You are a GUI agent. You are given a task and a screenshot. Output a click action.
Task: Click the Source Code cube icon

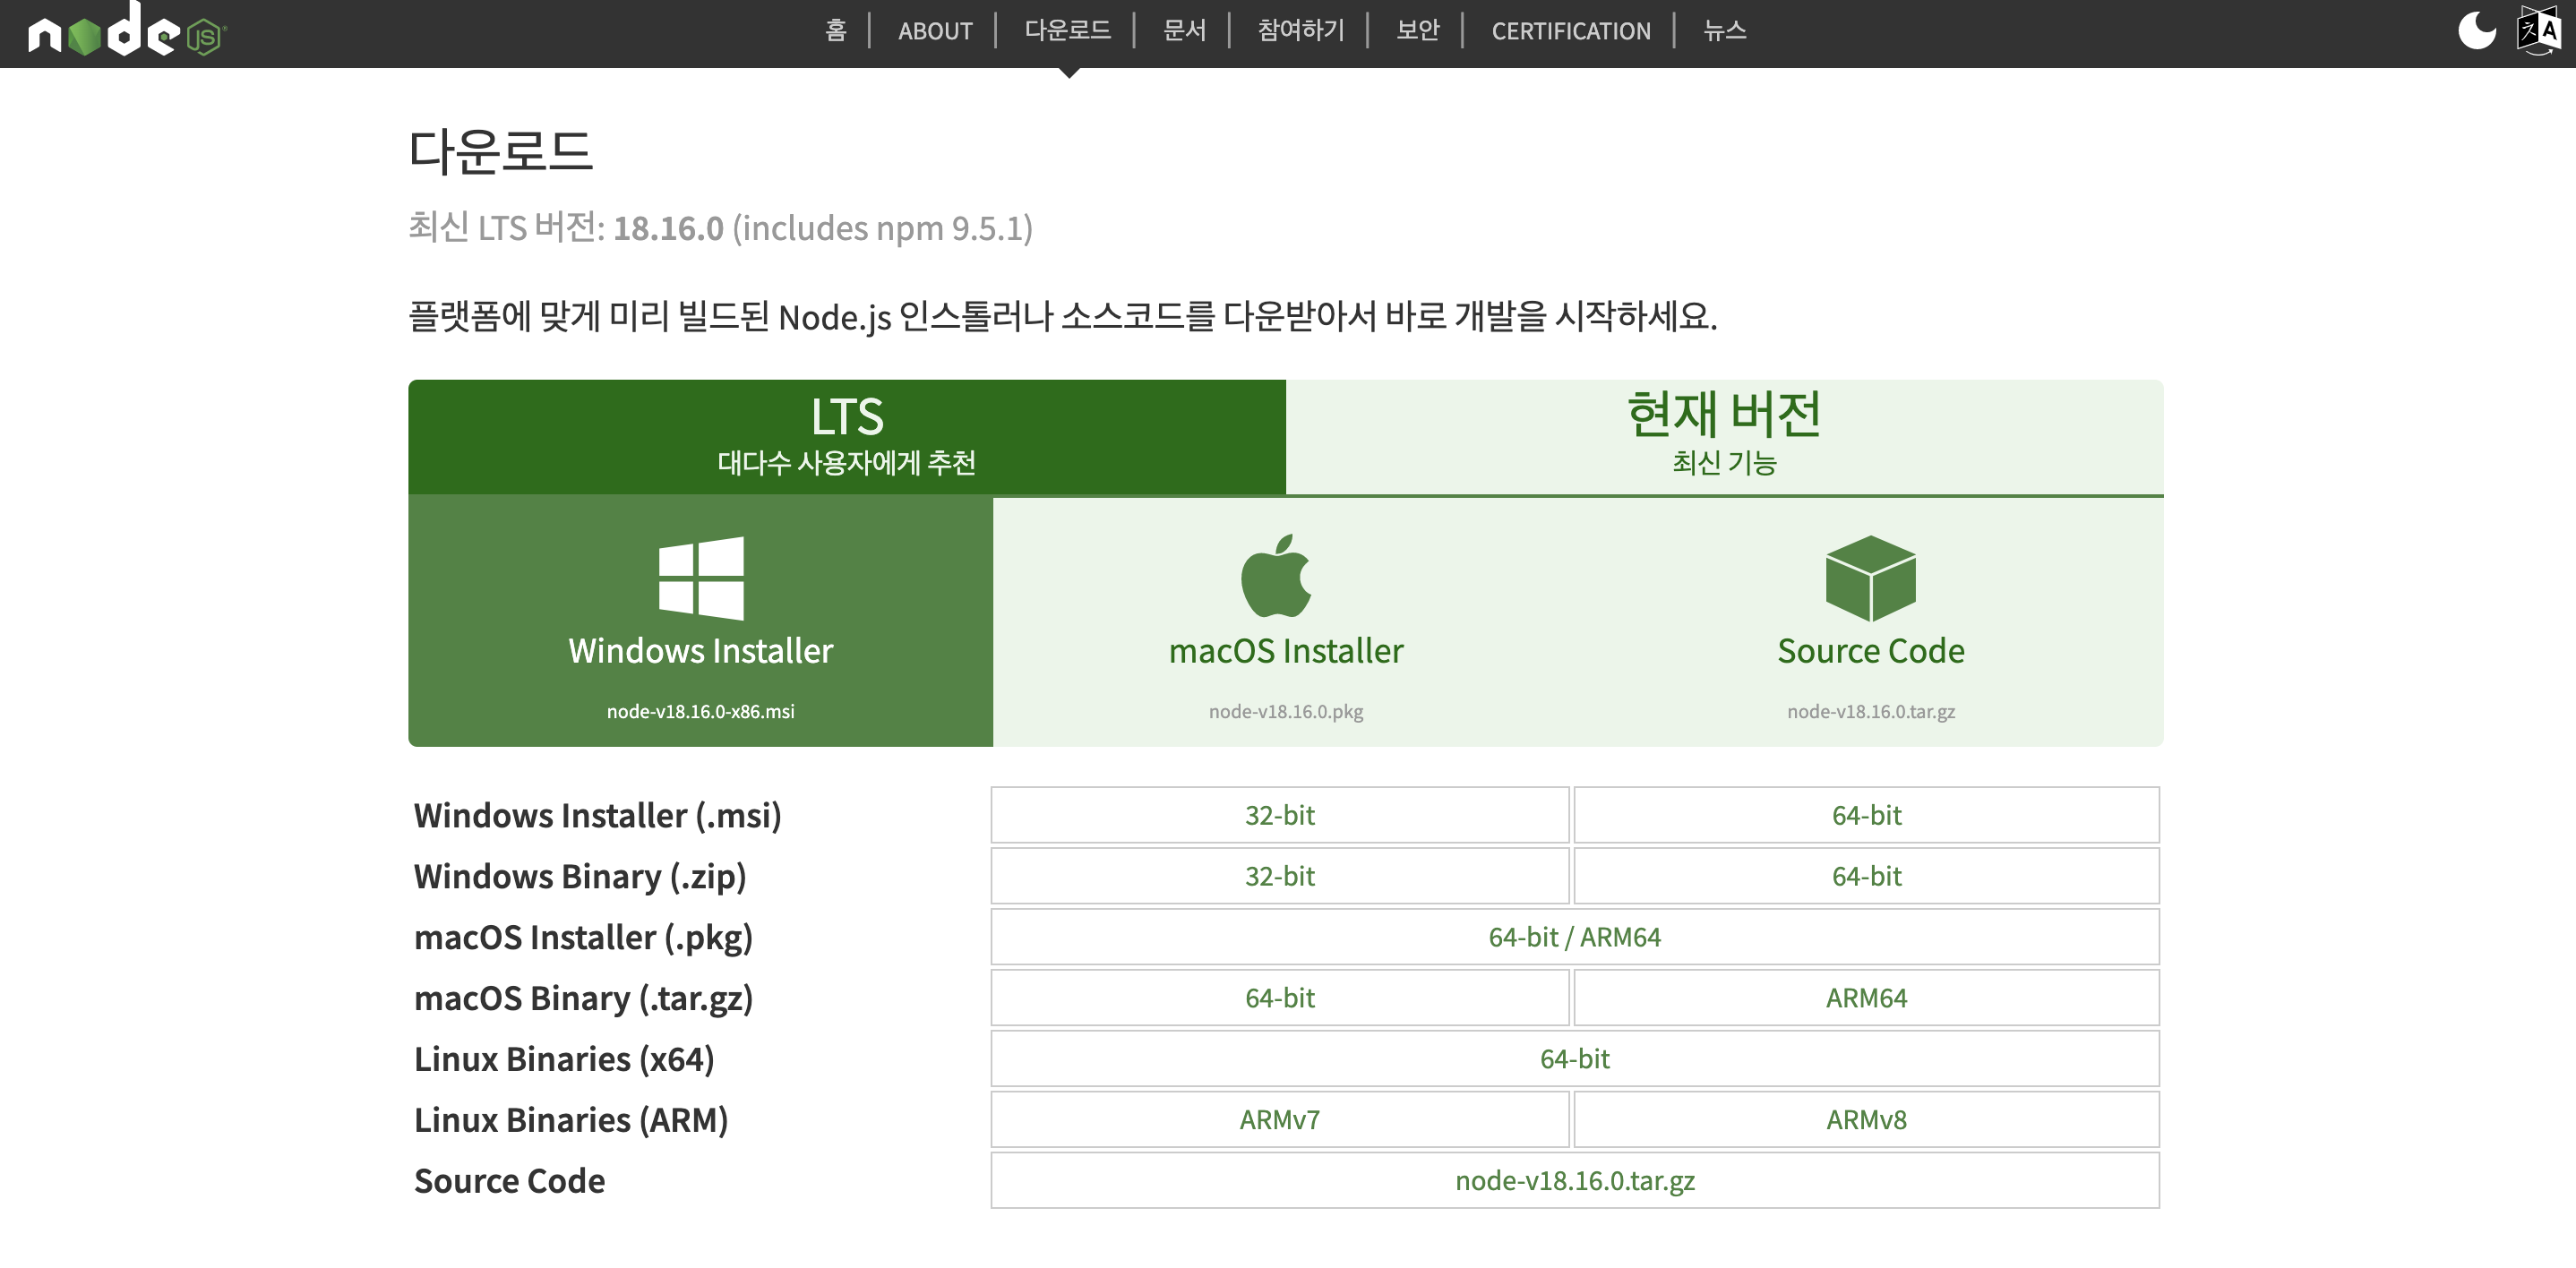[x=1869, y=578]
